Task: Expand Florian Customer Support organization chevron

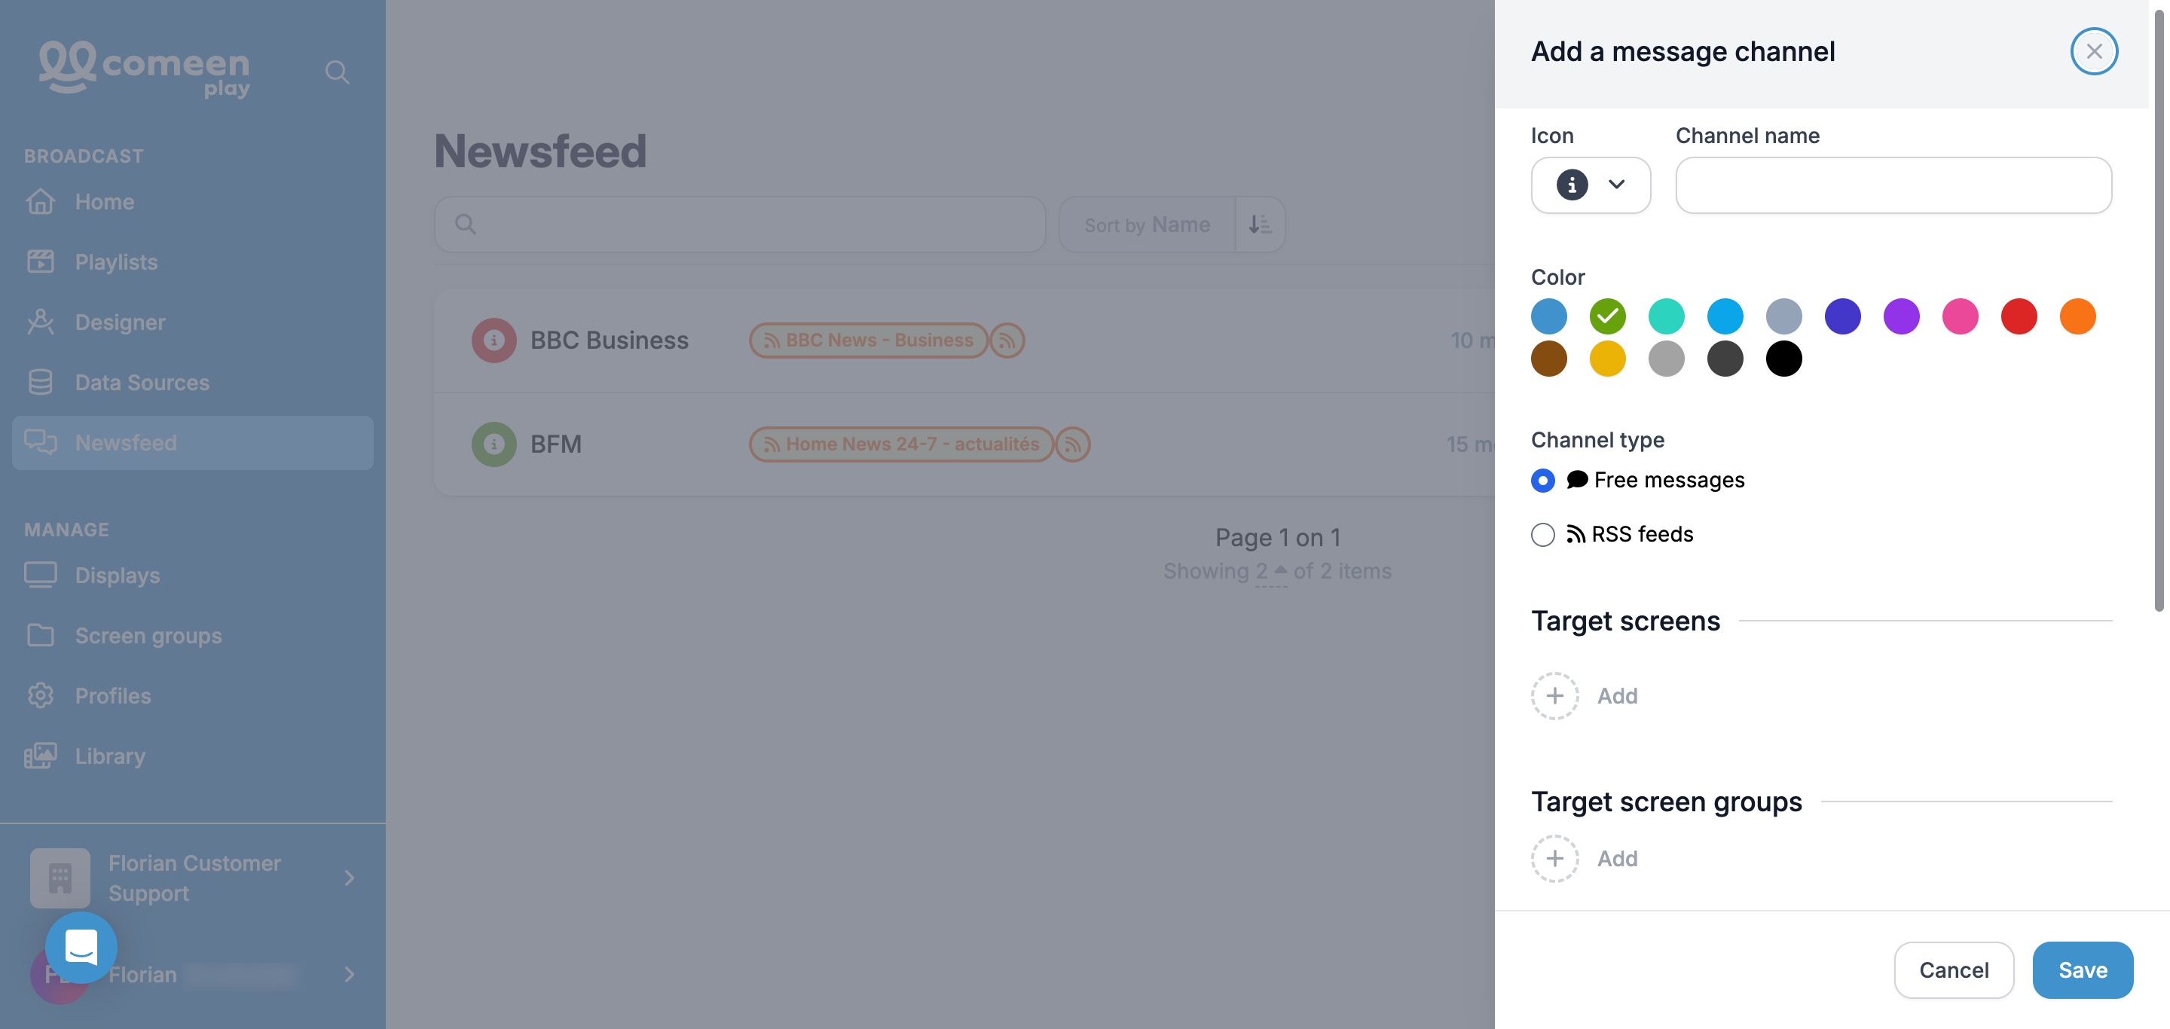Action: click(349, 878)
